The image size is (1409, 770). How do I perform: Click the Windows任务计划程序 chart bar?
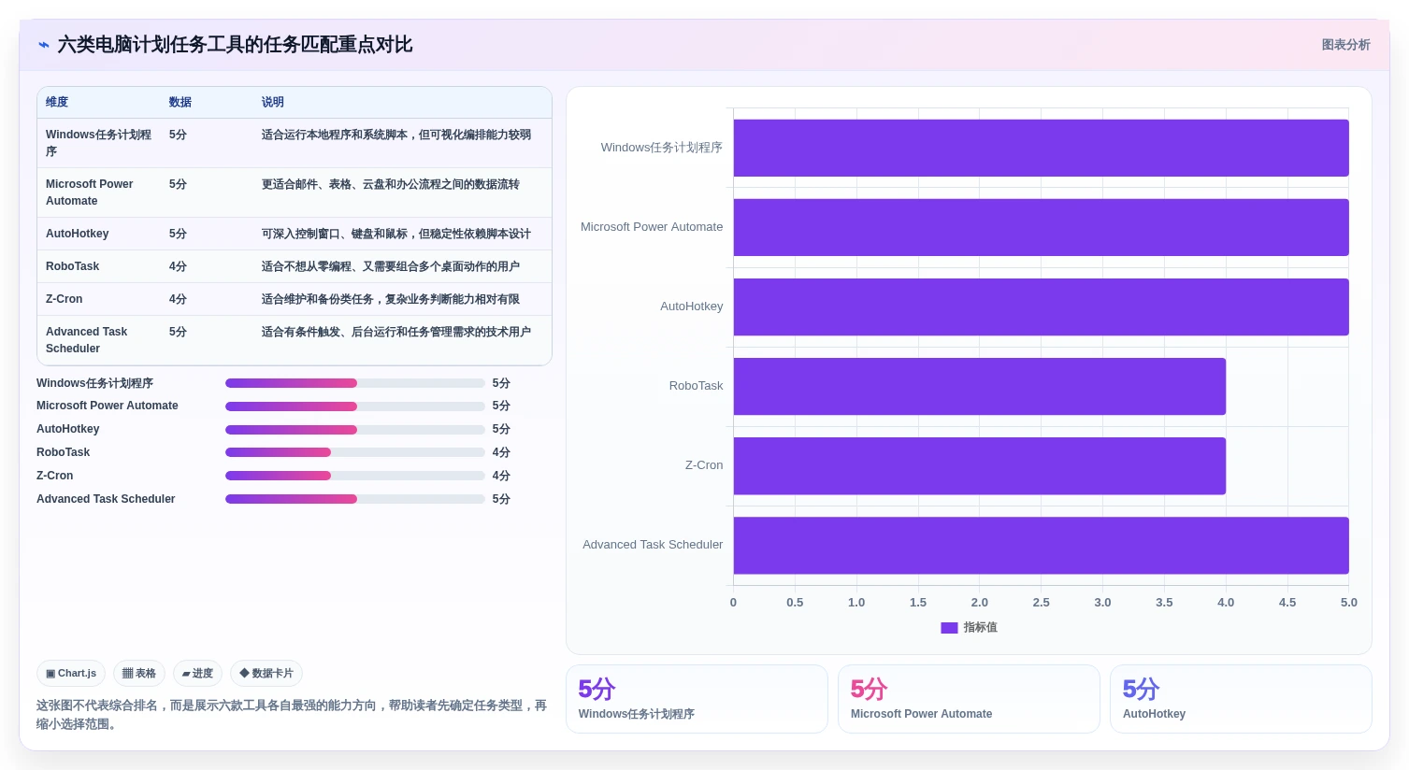tap(1041, 148)
